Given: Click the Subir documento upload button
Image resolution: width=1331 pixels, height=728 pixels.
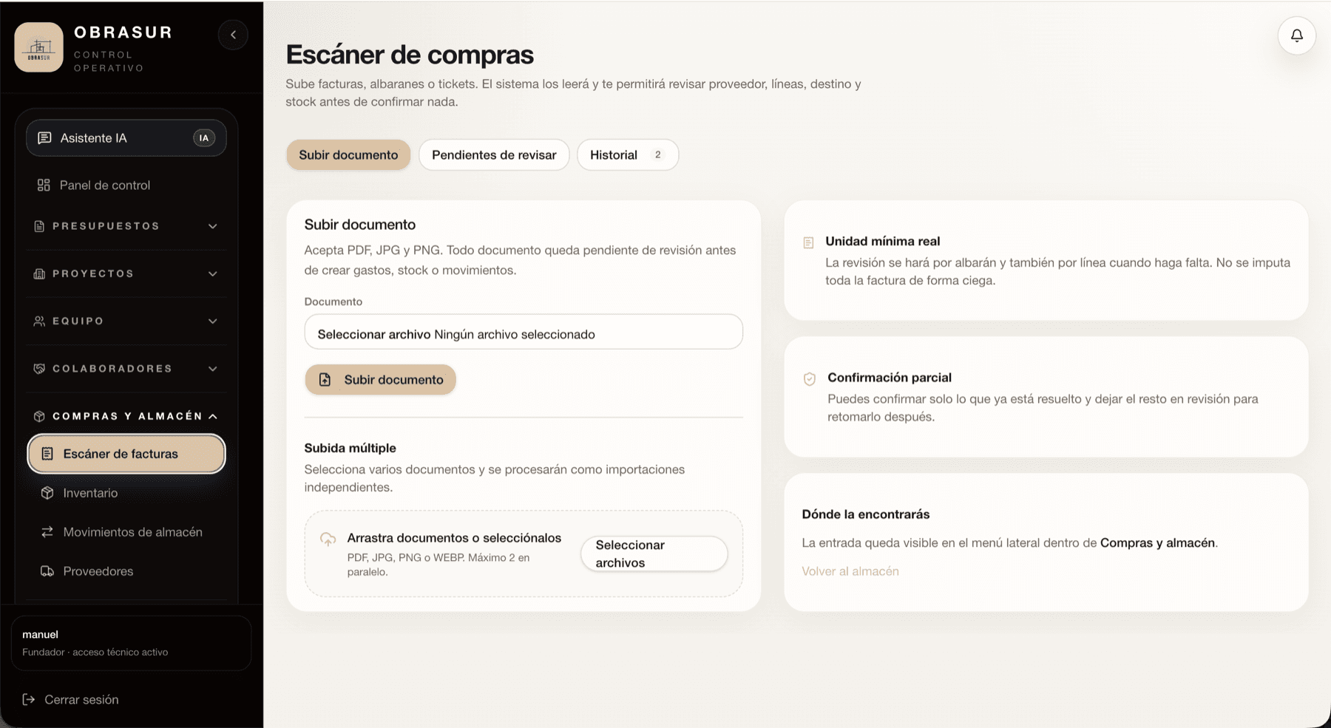Looking at the screenshot, I should [380, 380].
